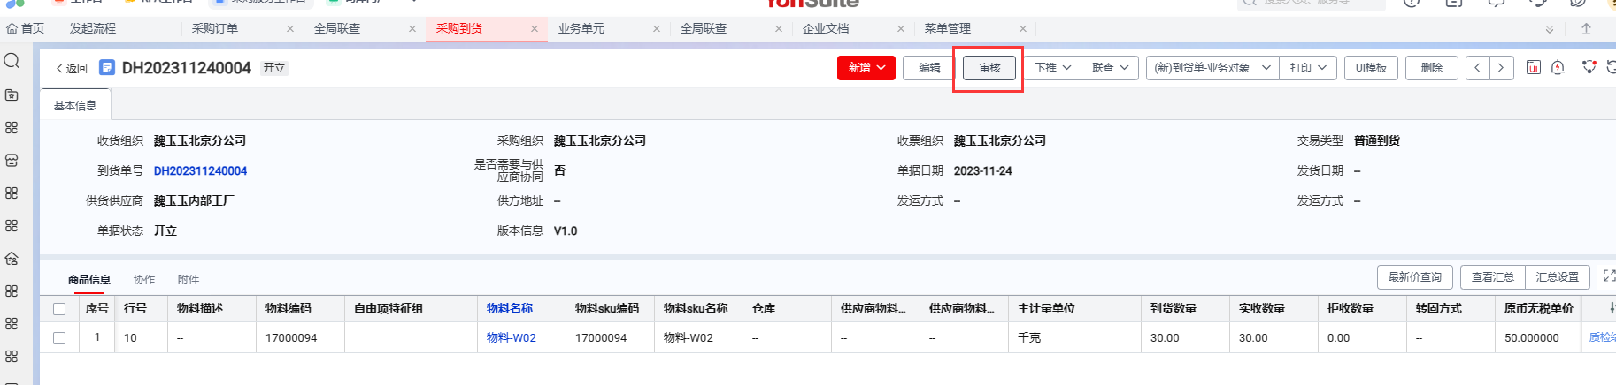1616x385 pixels.
Task: Close the 采购订单 tab
Action: click(x=289, y=29)
